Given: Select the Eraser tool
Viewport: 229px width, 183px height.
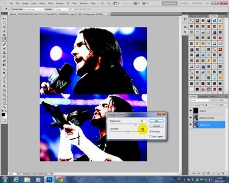Looking at the screenshot, I should pos(4,60).
